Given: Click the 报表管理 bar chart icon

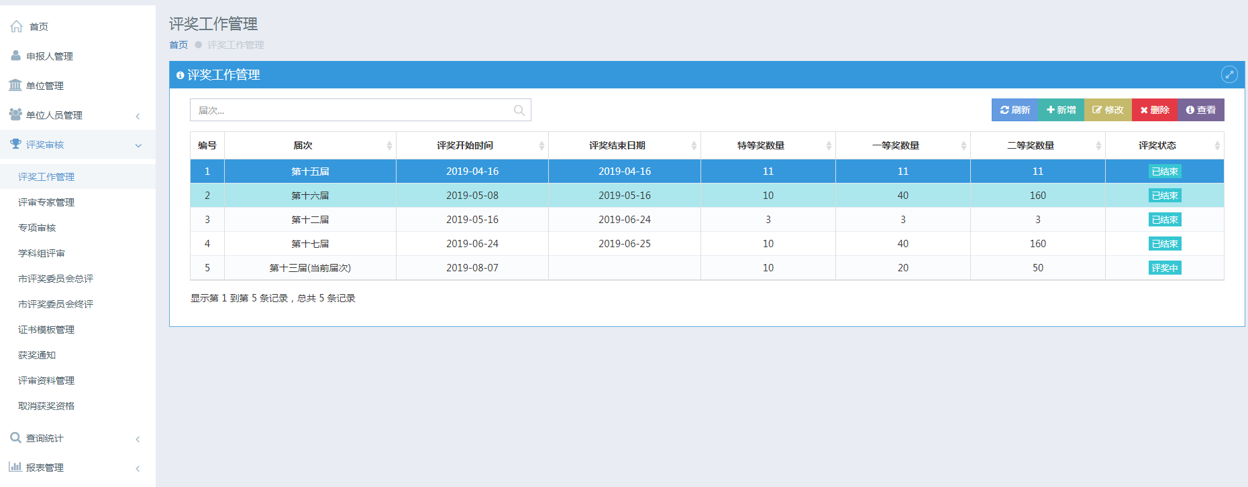Looking at the screenshot, I should 15,467.
